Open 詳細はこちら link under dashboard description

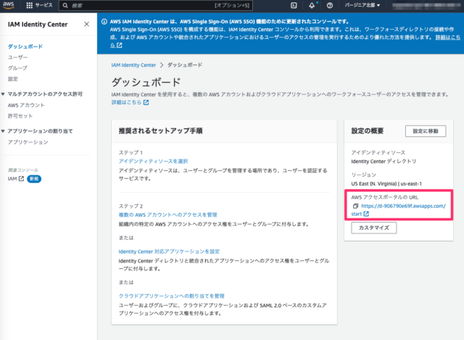[130, 102]
